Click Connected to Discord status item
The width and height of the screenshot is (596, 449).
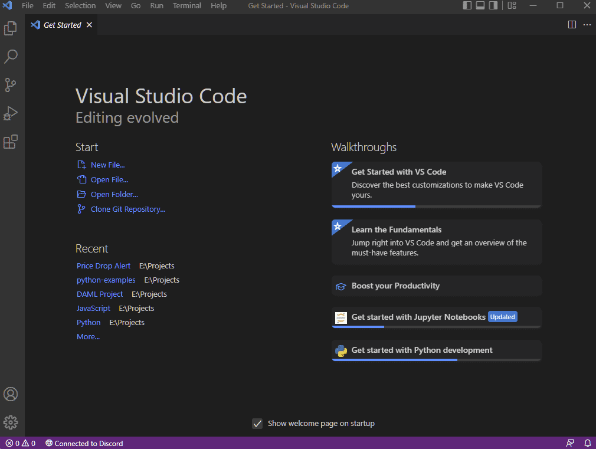point(84,443)
